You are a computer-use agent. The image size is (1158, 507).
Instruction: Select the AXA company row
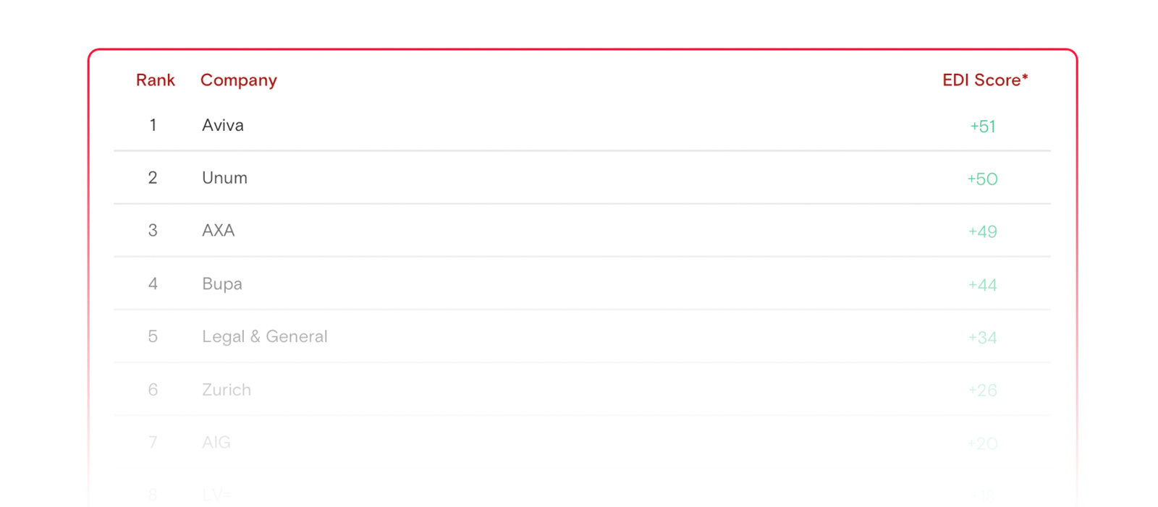click(x=582, y=231)
